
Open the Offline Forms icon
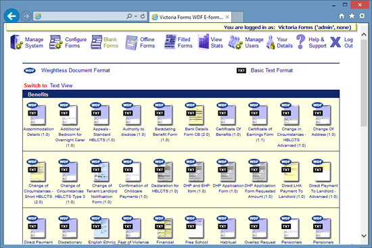[131, 43]
